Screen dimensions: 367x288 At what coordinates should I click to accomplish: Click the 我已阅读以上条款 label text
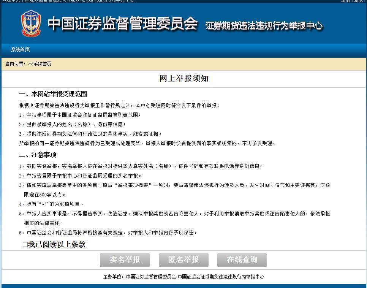coord(57,245)
